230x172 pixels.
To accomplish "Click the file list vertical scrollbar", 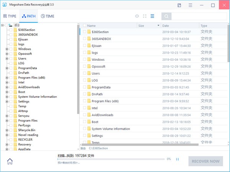I will tap(228, 44).
